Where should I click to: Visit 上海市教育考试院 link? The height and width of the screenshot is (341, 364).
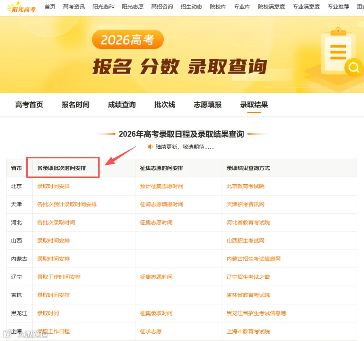point(248,331)
